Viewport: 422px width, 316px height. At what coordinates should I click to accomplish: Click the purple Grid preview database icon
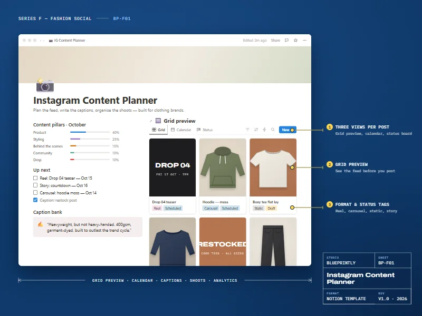point(158,121)
